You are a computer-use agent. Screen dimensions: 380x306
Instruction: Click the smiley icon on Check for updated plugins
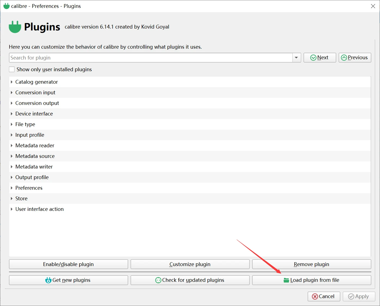(x=158, y=280)
